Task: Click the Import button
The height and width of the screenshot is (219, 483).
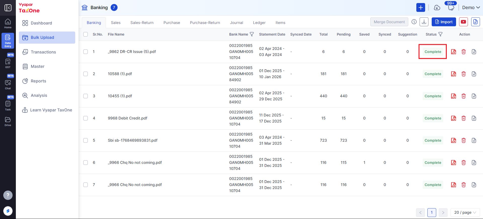Action: pos(444,22)
